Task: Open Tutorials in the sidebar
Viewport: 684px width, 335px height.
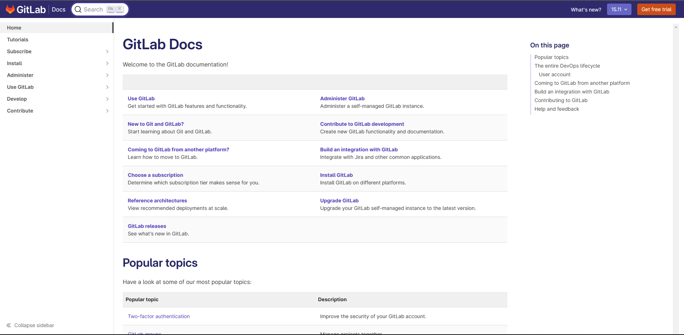Action: point(18,40)
